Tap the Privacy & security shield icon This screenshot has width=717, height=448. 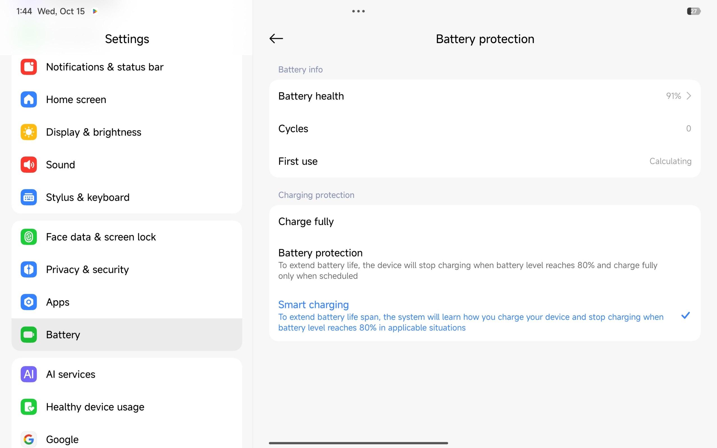click(x=29, y=270)
